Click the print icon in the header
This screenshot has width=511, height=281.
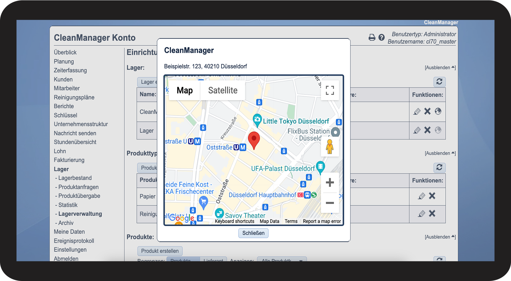[372, 37]
